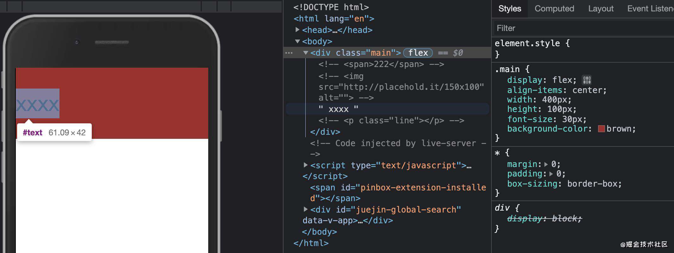Image resolution: width=674 pixels, height=253 pixels.
Task: Click the closing /script tag line
Action: tap(325, 176)
